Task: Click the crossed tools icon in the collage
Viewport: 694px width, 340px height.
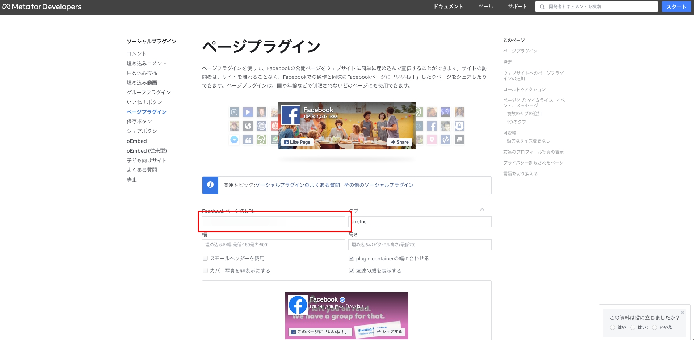Action: point(445,140)
